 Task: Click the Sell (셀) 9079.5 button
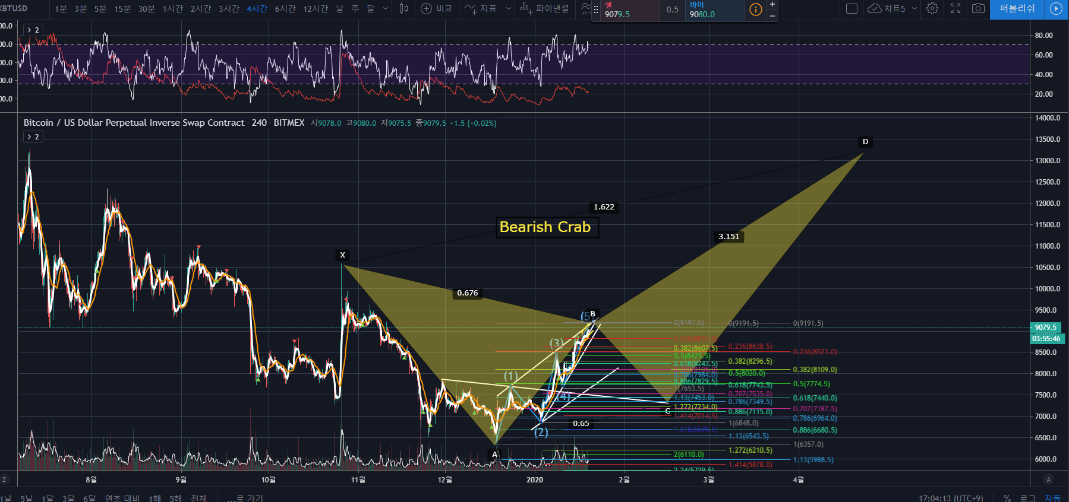tap(630, 10)
